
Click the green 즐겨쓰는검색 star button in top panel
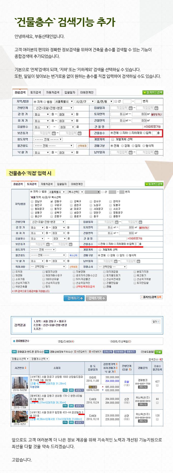click(153, 93)
